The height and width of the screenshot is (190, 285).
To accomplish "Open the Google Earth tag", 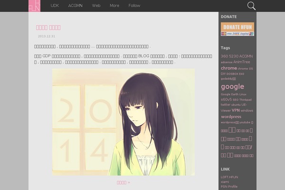I will click(229, 95).
